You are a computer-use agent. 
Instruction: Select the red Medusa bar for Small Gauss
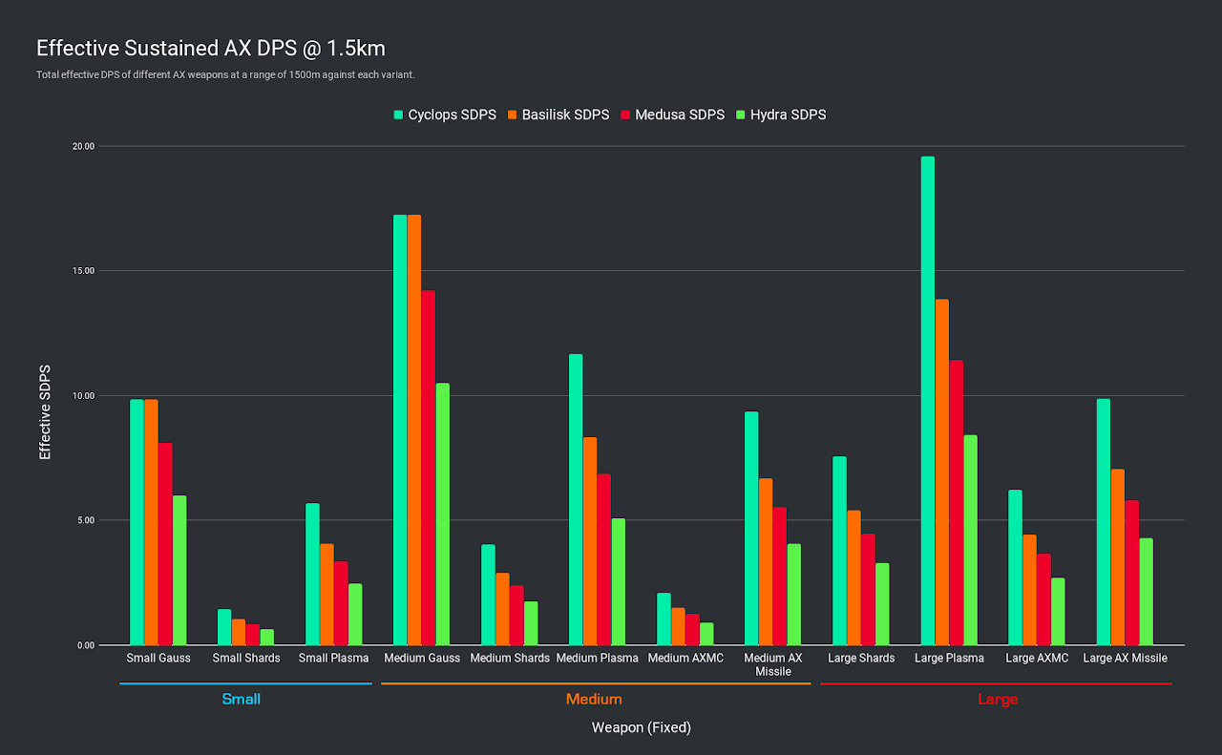pyautogui.click(x=165, y=544)
